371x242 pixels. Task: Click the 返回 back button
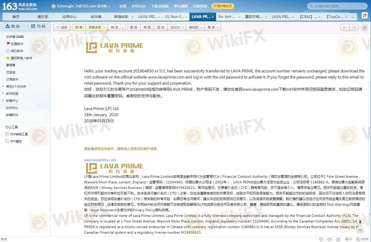62,27
